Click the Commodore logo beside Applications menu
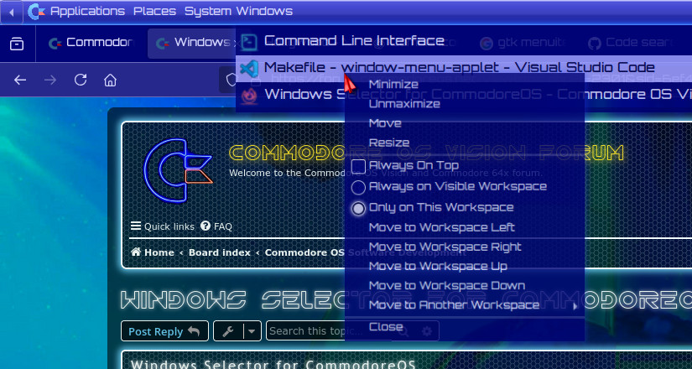 [x=36, y=12]
